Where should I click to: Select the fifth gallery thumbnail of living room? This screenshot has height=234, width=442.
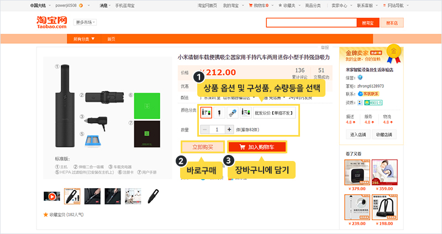(133, 196)
